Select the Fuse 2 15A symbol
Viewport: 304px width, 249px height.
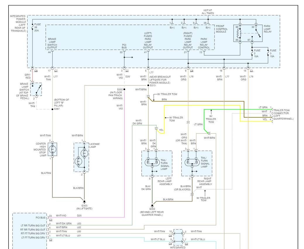pyautogui.click(x=252, y=53)
